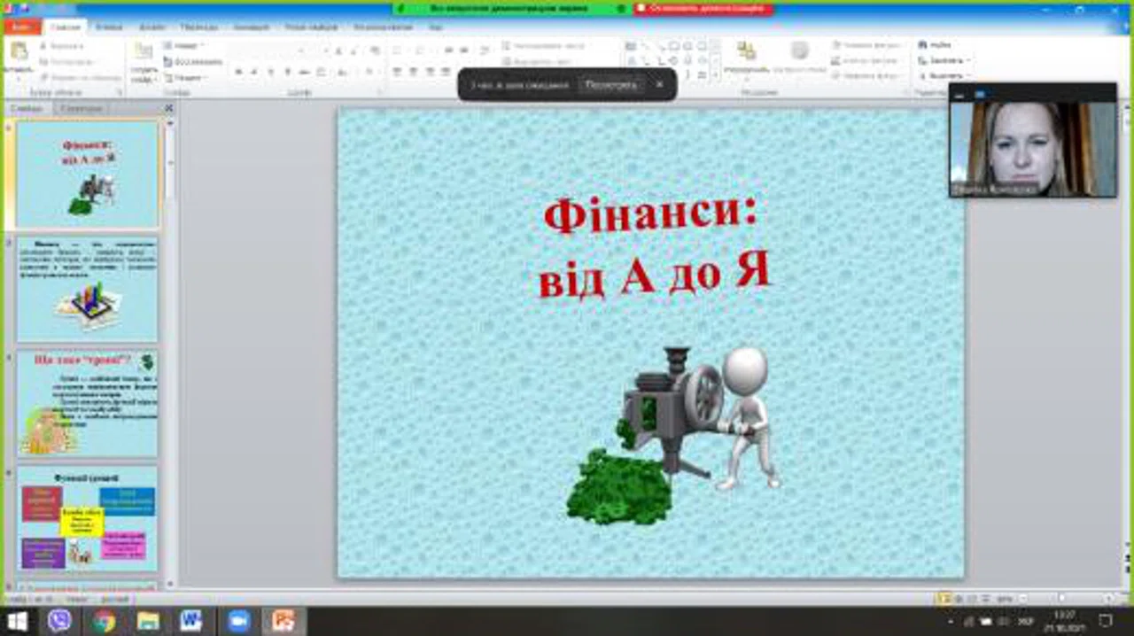This screenshot has width=1134, height=636.
Task: Toggle Bold formatting in the Font group
Action: [238, 72]
